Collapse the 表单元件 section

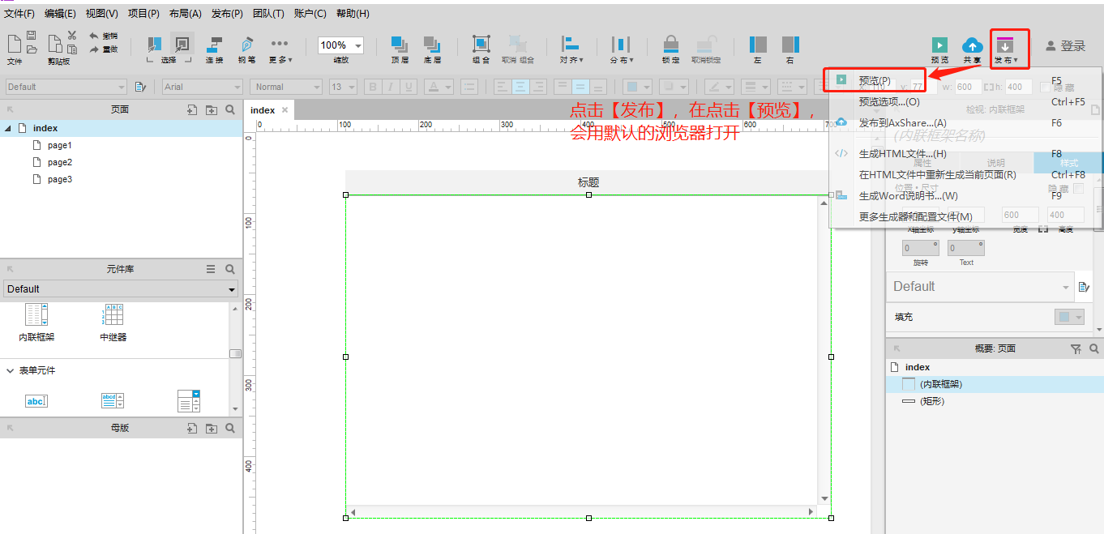pyautogui.click(x=11, y=370)
